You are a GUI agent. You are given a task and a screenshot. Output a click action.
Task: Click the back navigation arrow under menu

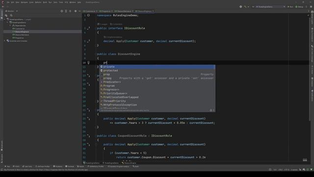[3, 6]
